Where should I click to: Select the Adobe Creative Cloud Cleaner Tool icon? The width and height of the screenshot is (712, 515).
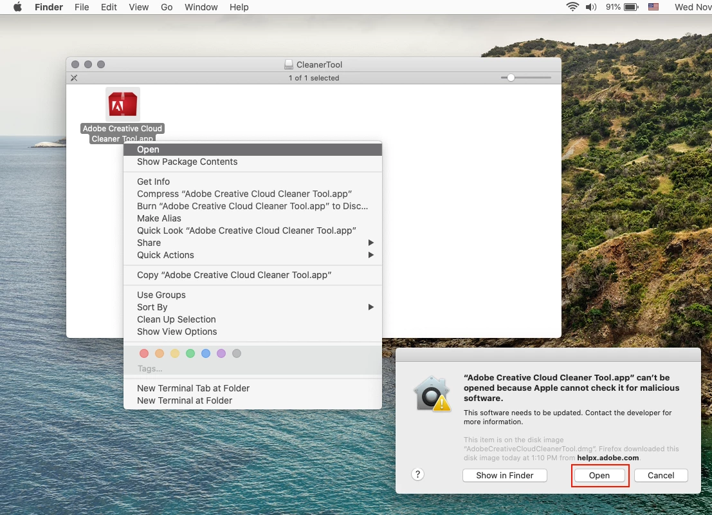[123, 104]
